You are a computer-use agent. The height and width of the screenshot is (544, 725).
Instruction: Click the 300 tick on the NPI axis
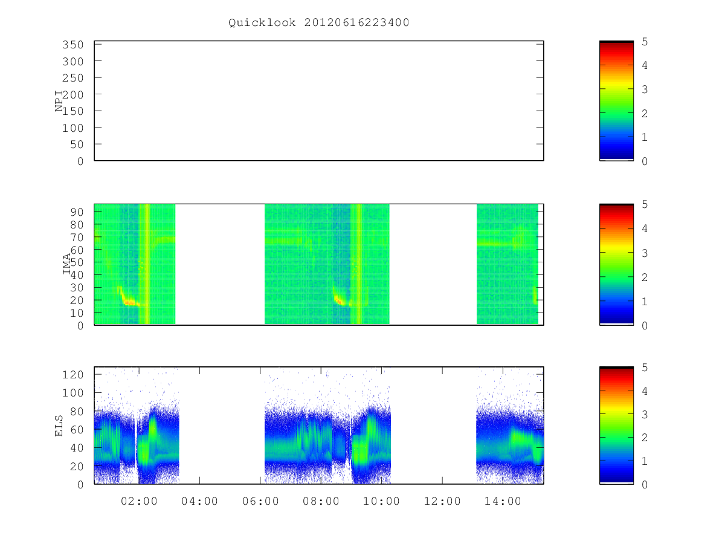72,62
